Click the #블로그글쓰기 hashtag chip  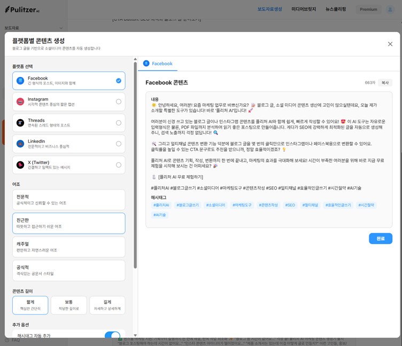(x=188, y=205)
